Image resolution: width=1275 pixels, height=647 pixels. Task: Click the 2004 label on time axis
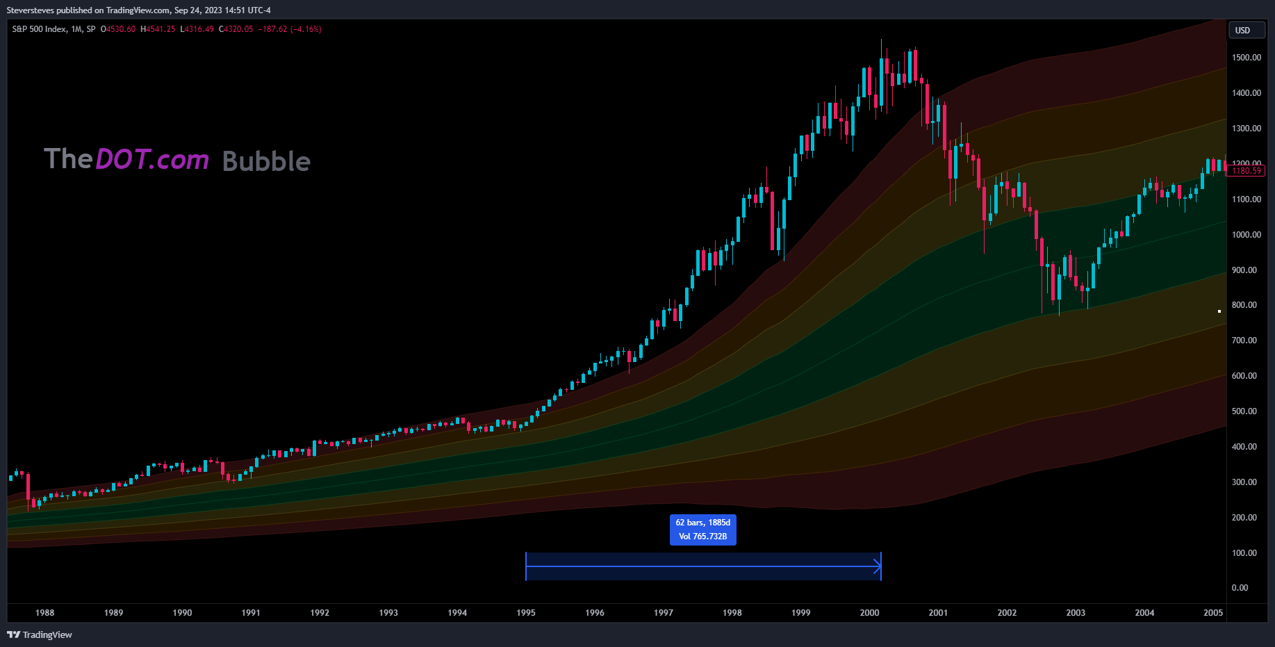coord(1145,613)
